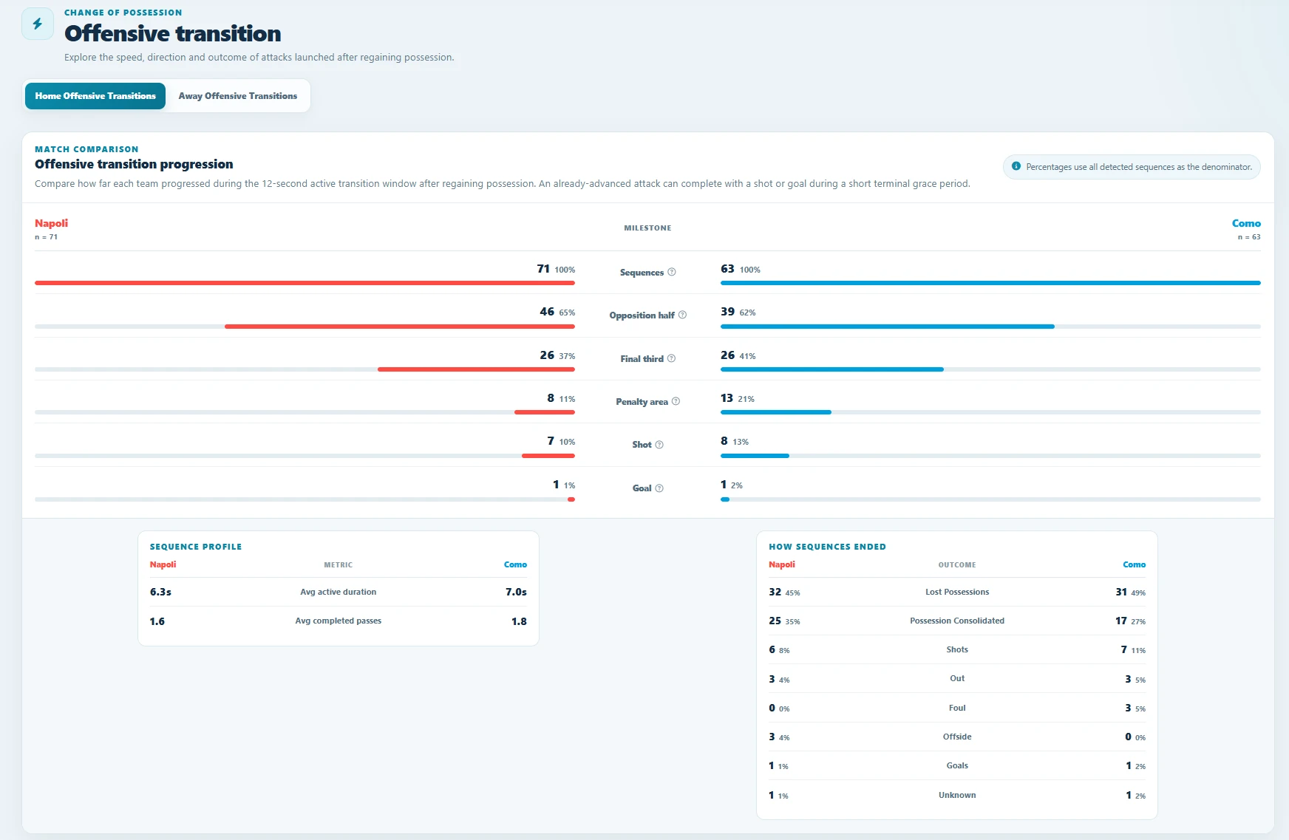1289x840 pixels.
Task: Click the 'METRIC' column header in Sequence Profile
Action: [x=339, y=565]
